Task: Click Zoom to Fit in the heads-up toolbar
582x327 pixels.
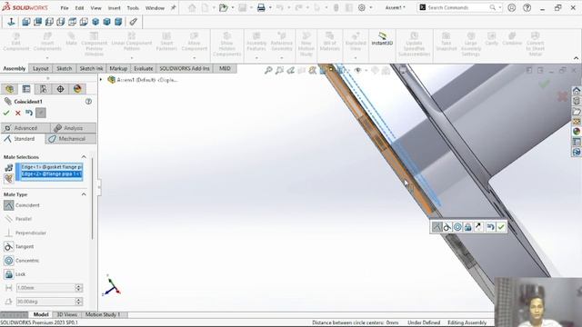Action: [x=268, y=70]
